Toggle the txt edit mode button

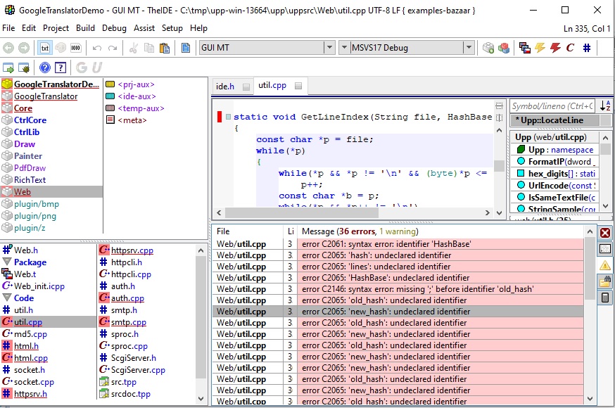pos(44,48)
